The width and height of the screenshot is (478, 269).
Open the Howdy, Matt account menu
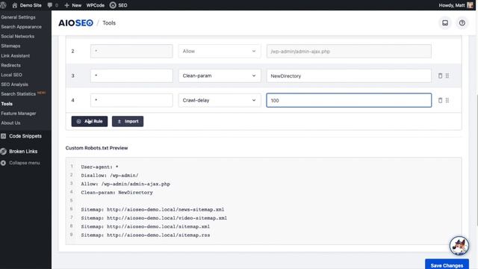click(456, 5)
